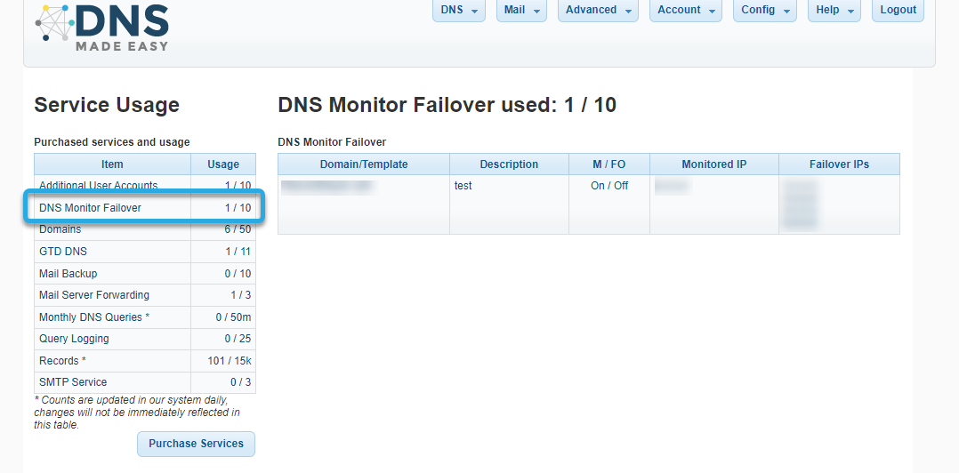This screenshot has width=959, height=473.
Task: Expand the Config menu
Action: pyautogui.click(x=764, y=11)
